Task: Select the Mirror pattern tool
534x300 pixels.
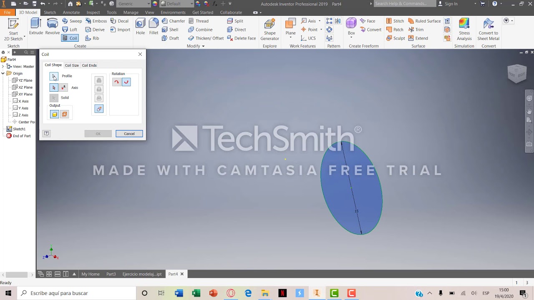Action: pyautogui.click(x=338, y=21)
